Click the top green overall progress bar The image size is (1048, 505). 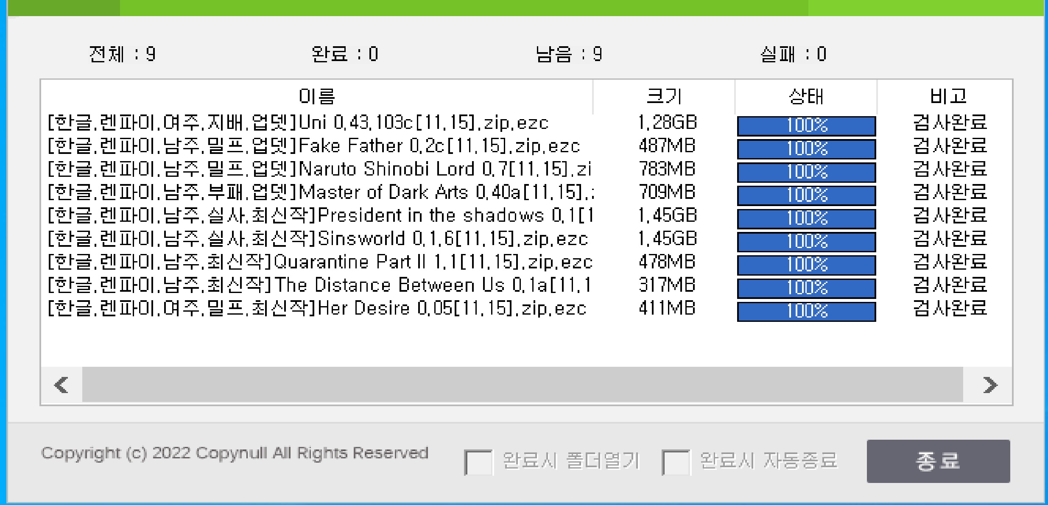tap(525, 8)
